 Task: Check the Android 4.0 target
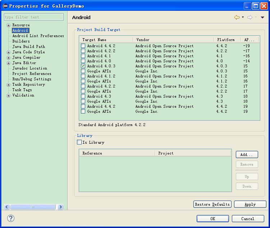click(83, 61)
